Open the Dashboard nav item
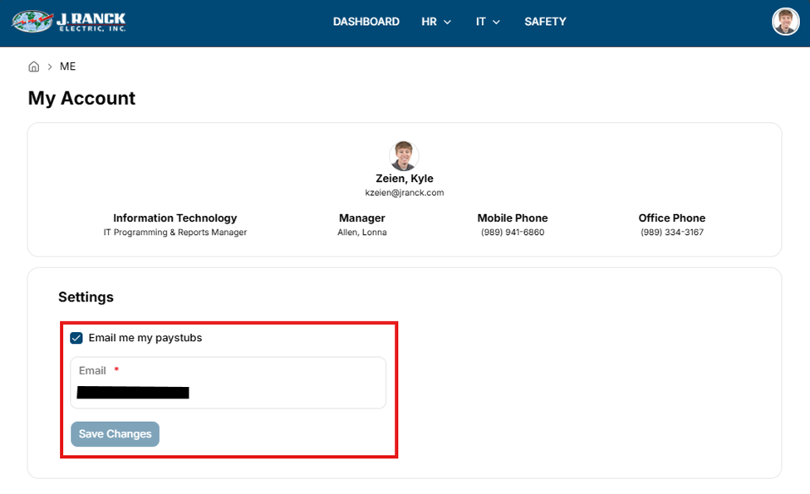Image resolution: width=810 pixels, height=494 pixels. (x=366, y=22)
